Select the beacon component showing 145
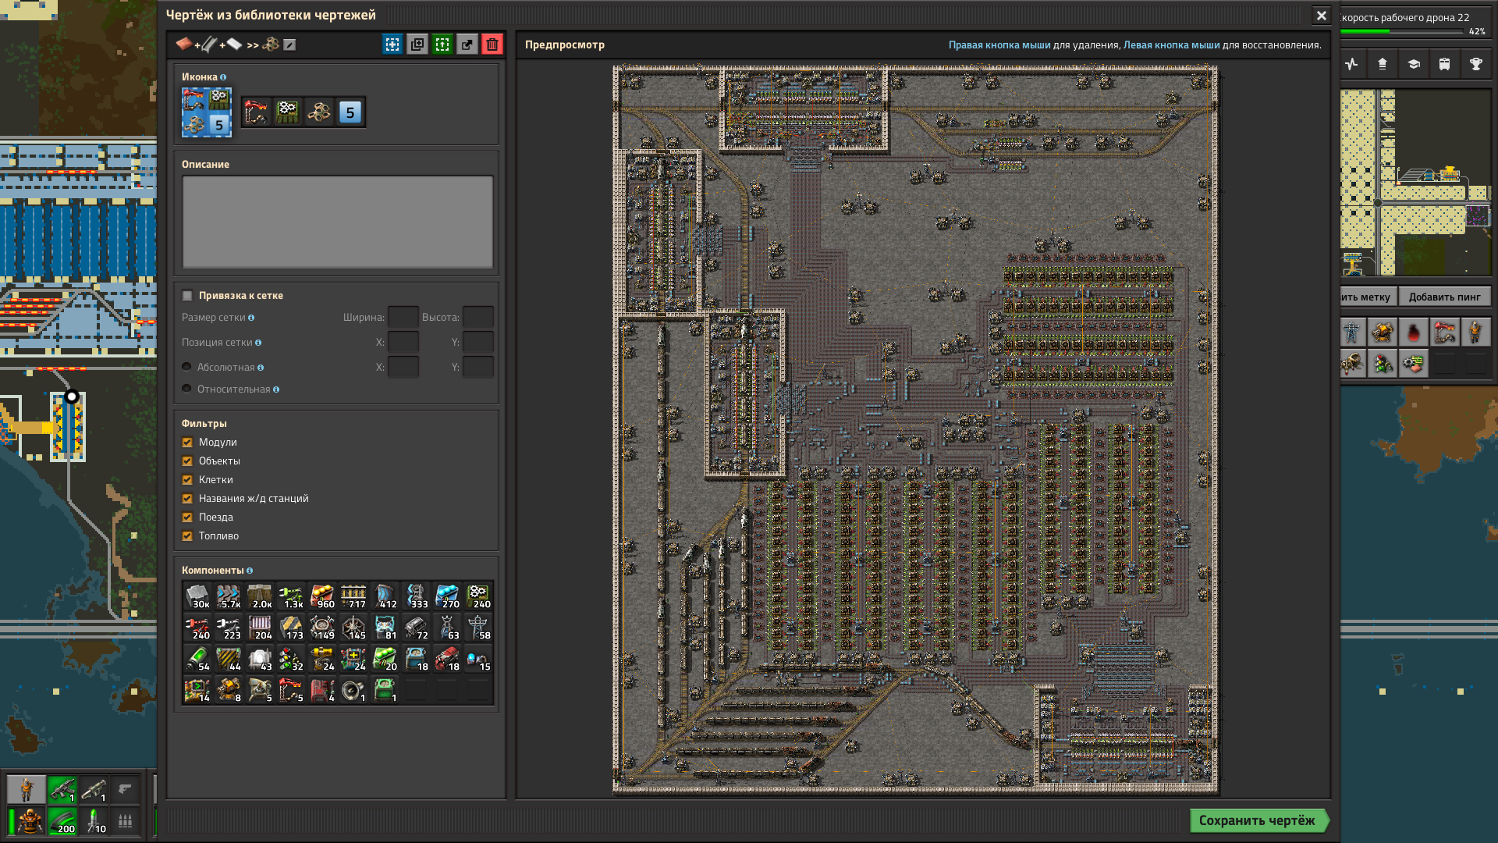Viewport: 1498px width, 843px height. click(x=353, y=628)
